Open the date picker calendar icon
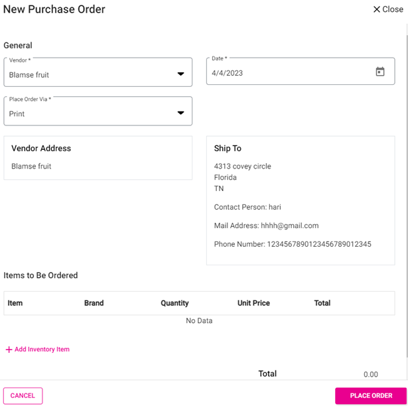This screenshot has height=408, width=408. pyautogui.click(x=380, y=72)
